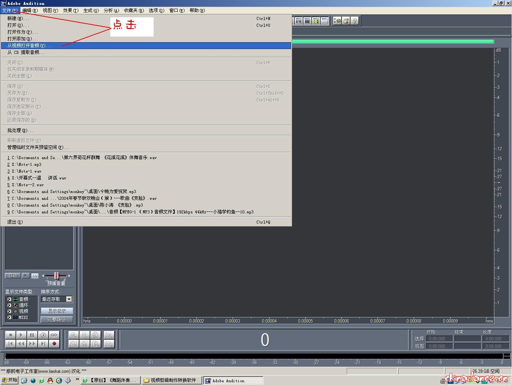Screen dimensions: 512x386
Task: Click the 完整路径 button
Action: pos(57,319)
